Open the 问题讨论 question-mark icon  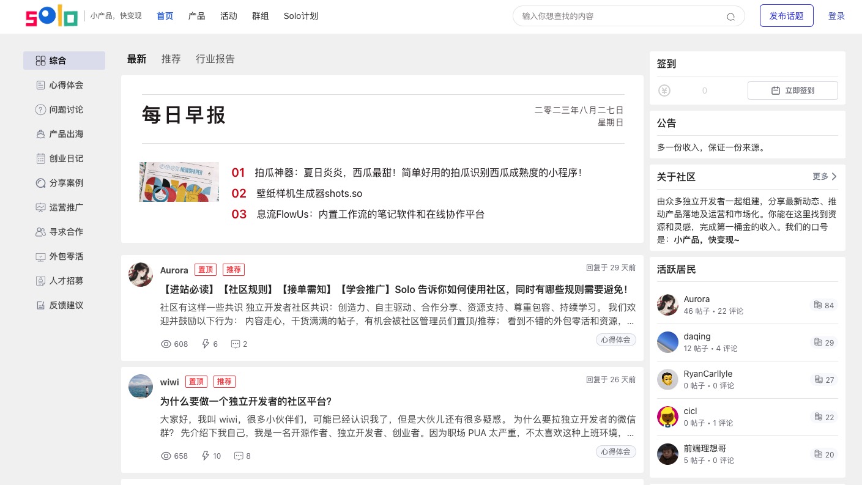click(x=40, y=109)
